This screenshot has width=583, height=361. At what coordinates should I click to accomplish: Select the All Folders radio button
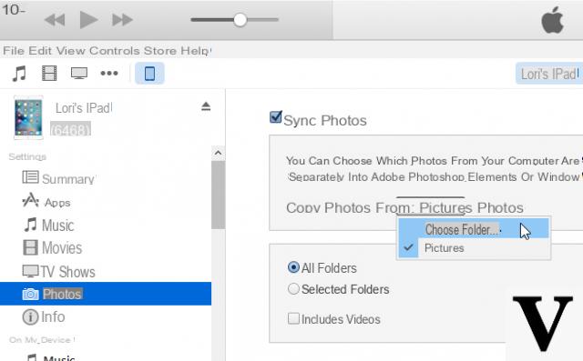point(293,267)
